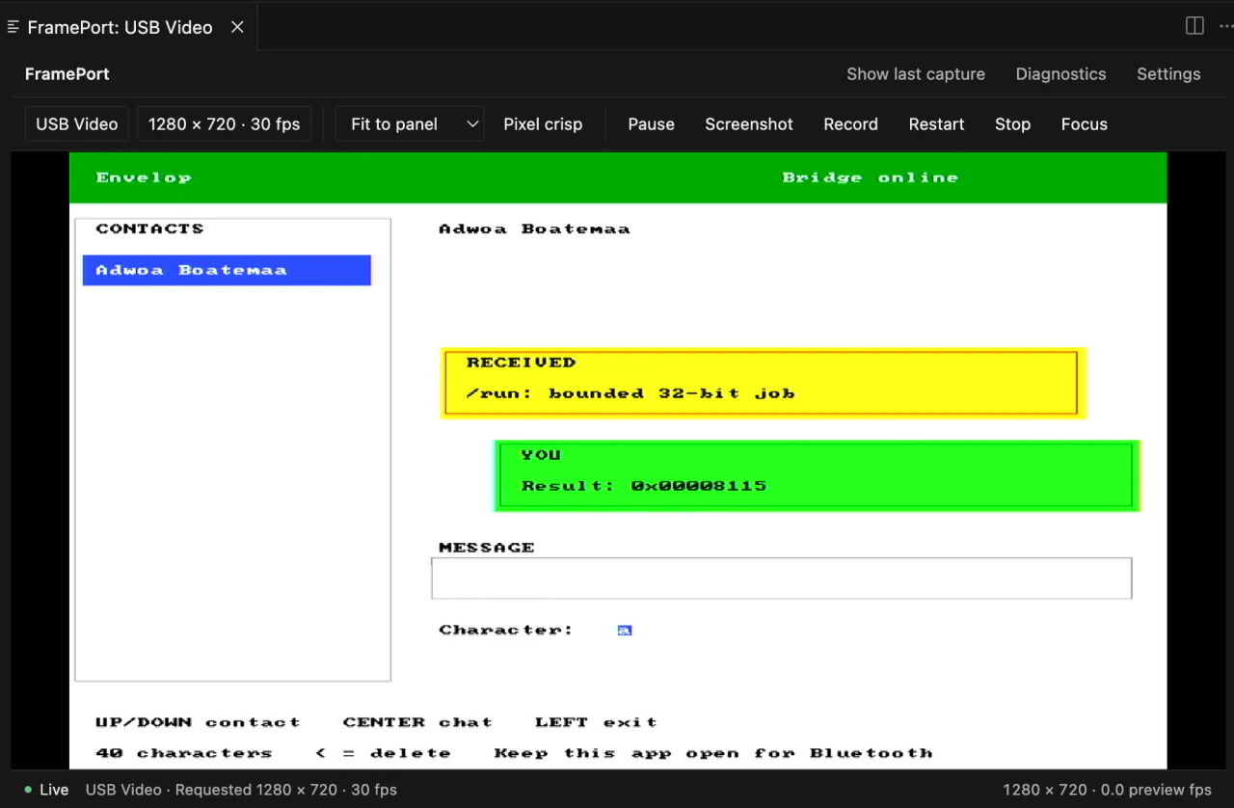
Task: Click '1280 × 720 · 0.0 preview fps' status
Action: tap(1107, 790)
